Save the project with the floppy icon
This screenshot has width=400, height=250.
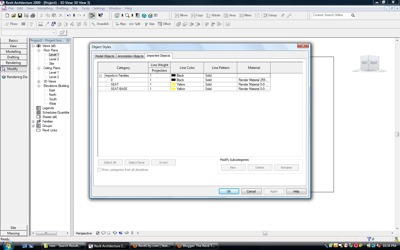coord(20,16)
